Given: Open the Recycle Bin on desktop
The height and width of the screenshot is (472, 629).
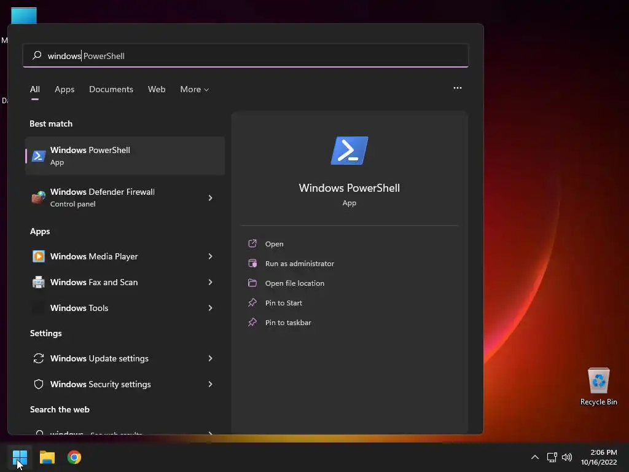Looking at the screenshot, I should click(x=598, y=387).
